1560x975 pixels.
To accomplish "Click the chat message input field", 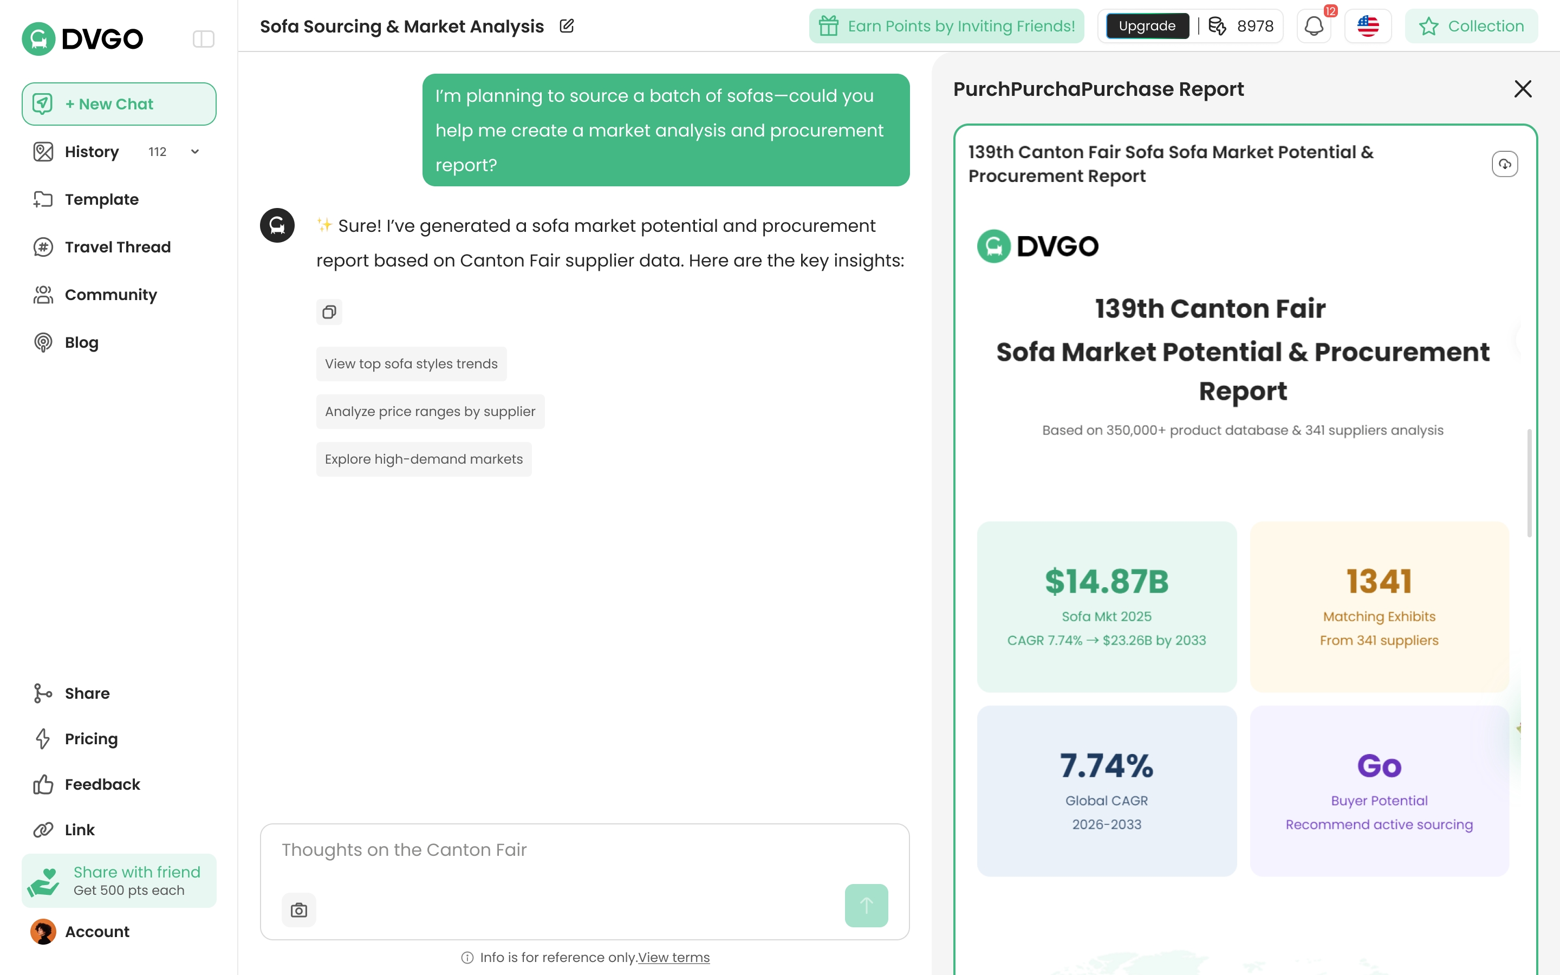I will 584,850.
